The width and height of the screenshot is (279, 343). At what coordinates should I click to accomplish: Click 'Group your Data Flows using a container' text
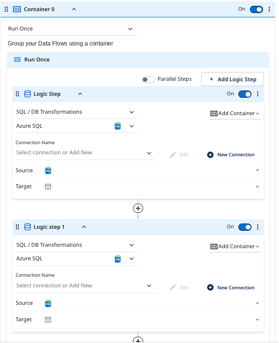60,44
